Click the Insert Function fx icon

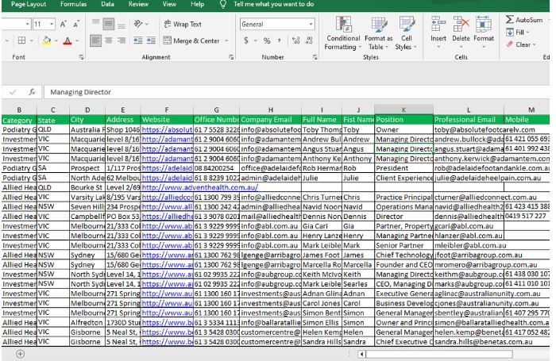[32, 92]
